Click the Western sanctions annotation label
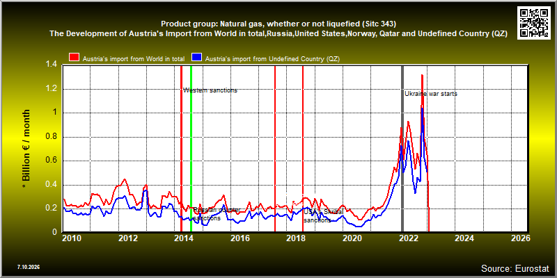This screenshot has height=278, width=557. (x=210, y=90)
